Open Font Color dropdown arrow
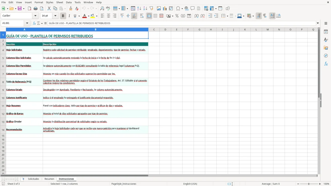This screenshot has height=186, width=331. [89, 16]
